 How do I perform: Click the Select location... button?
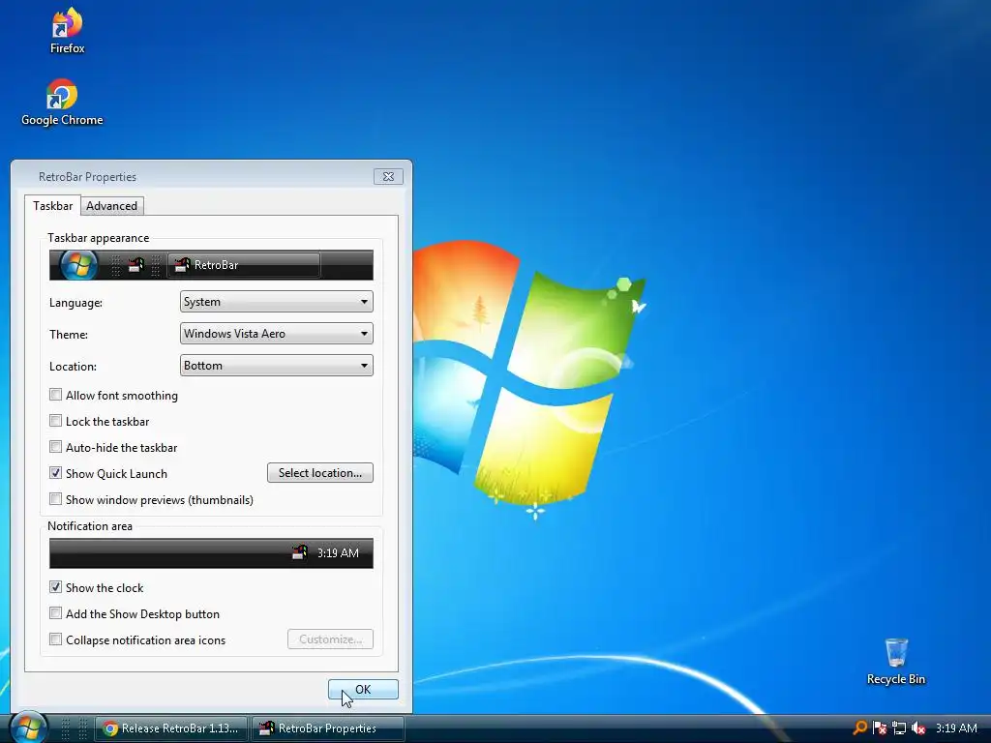coord(319,472)
